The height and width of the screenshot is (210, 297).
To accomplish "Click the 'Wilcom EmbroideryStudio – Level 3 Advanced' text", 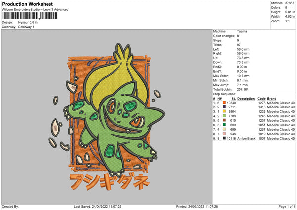I will click(x=35, y=10).
